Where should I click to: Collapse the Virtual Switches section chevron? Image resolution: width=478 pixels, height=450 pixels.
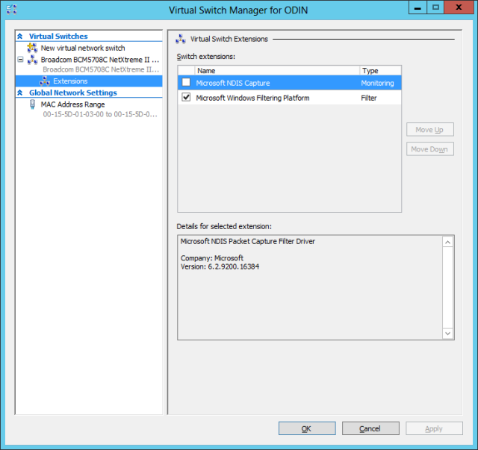(20, 37)
